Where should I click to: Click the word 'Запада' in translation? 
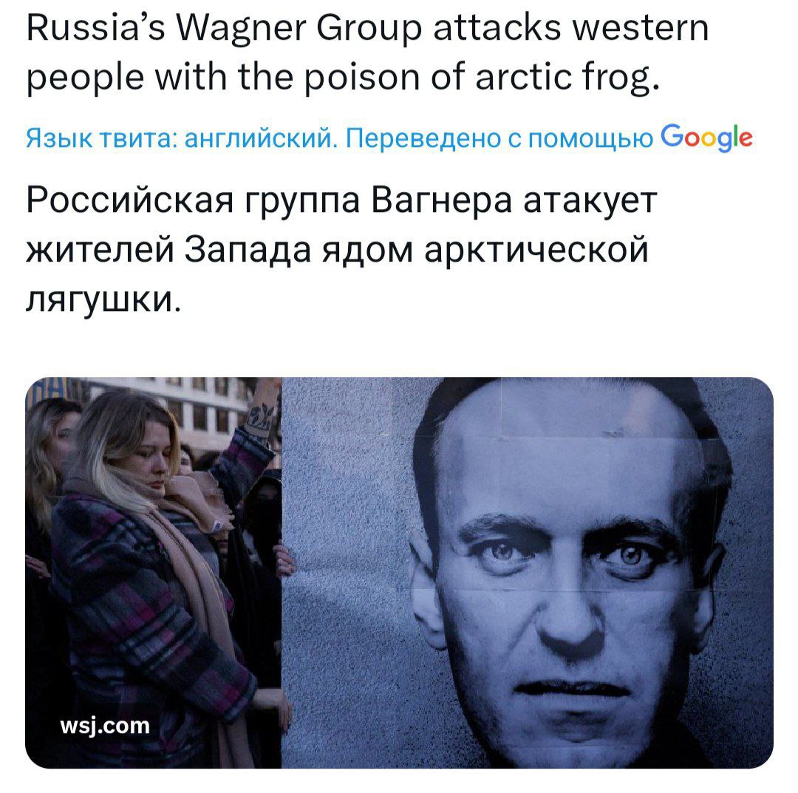pos(248,251)
